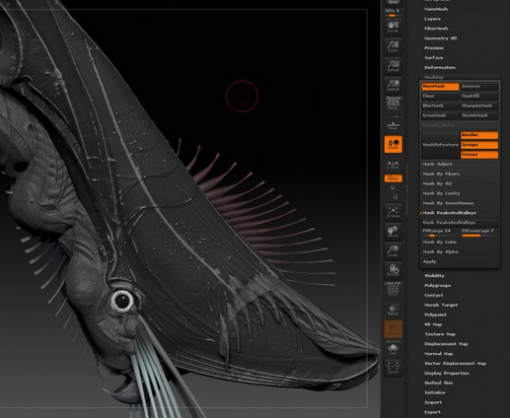Click the GrowMask button
510x418 pixels.
(440, 115)
